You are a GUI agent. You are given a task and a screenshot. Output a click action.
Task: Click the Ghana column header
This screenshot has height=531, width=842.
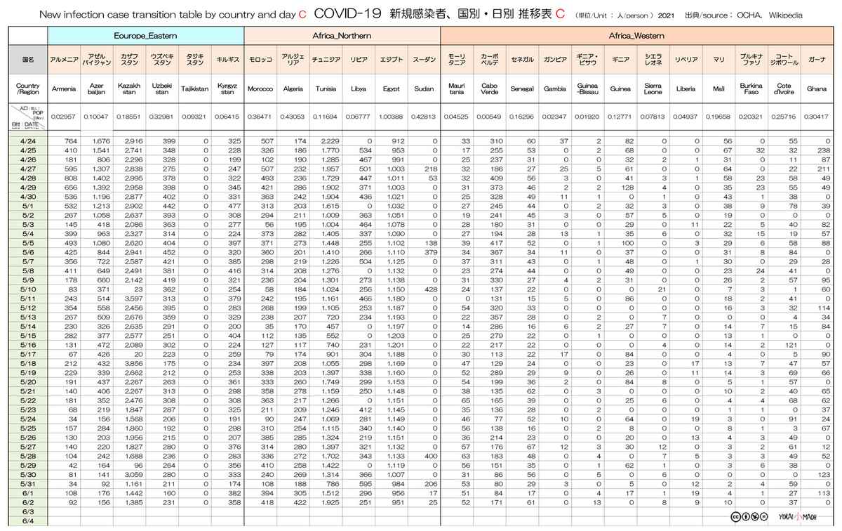817,89
